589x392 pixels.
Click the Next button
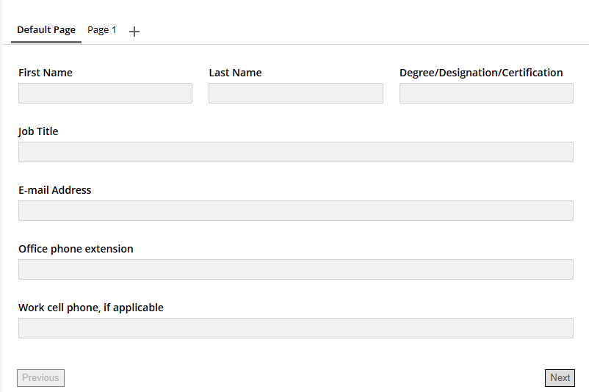coord(560,378)
